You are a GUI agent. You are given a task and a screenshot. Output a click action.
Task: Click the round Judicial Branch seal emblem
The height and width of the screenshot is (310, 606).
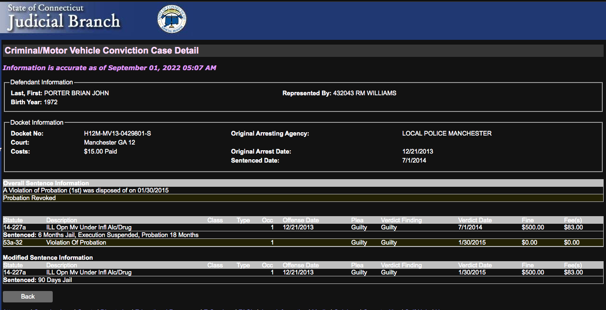click(x=171, y=20)
